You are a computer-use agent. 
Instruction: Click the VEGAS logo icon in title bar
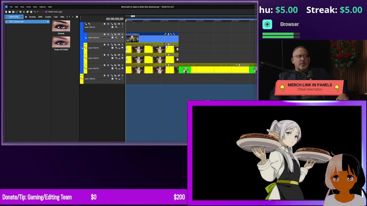coord(6,7)
